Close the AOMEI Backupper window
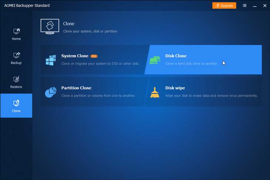 pyautogui.click(x=264, y=6)
